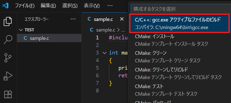This screenshot has height=103, width=231.
Task: Click the breadcrumb ellipsis after sample.c
Action: click(123, 30)
